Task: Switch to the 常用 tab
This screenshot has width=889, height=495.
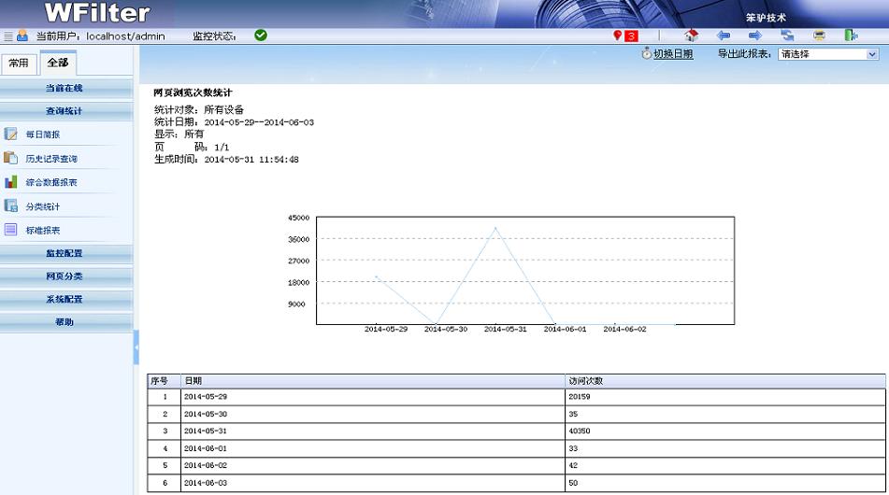Action: tap(19, 64)
